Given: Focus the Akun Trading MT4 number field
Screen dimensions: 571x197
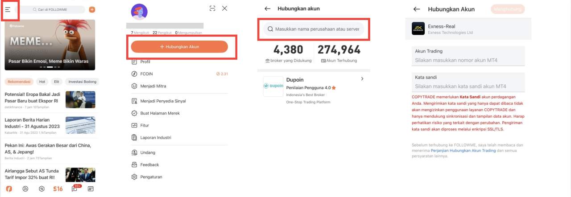Looking at the screenshot, I should (x=468, y=60).
